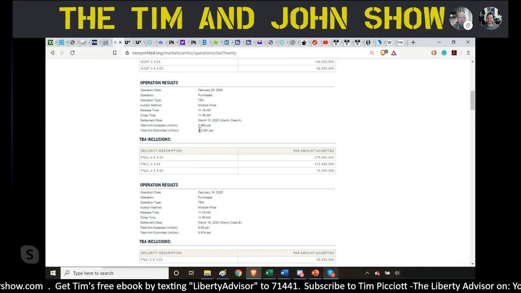
Task: Click the 312,000,000 par amount
Action: click(324, 164)
